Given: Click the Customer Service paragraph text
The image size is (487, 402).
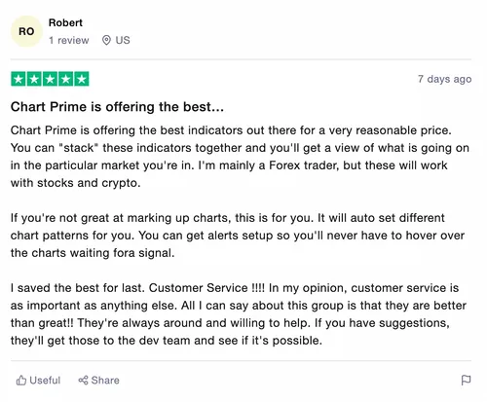Looking at the screenshot, I should [x=239, y=314].
